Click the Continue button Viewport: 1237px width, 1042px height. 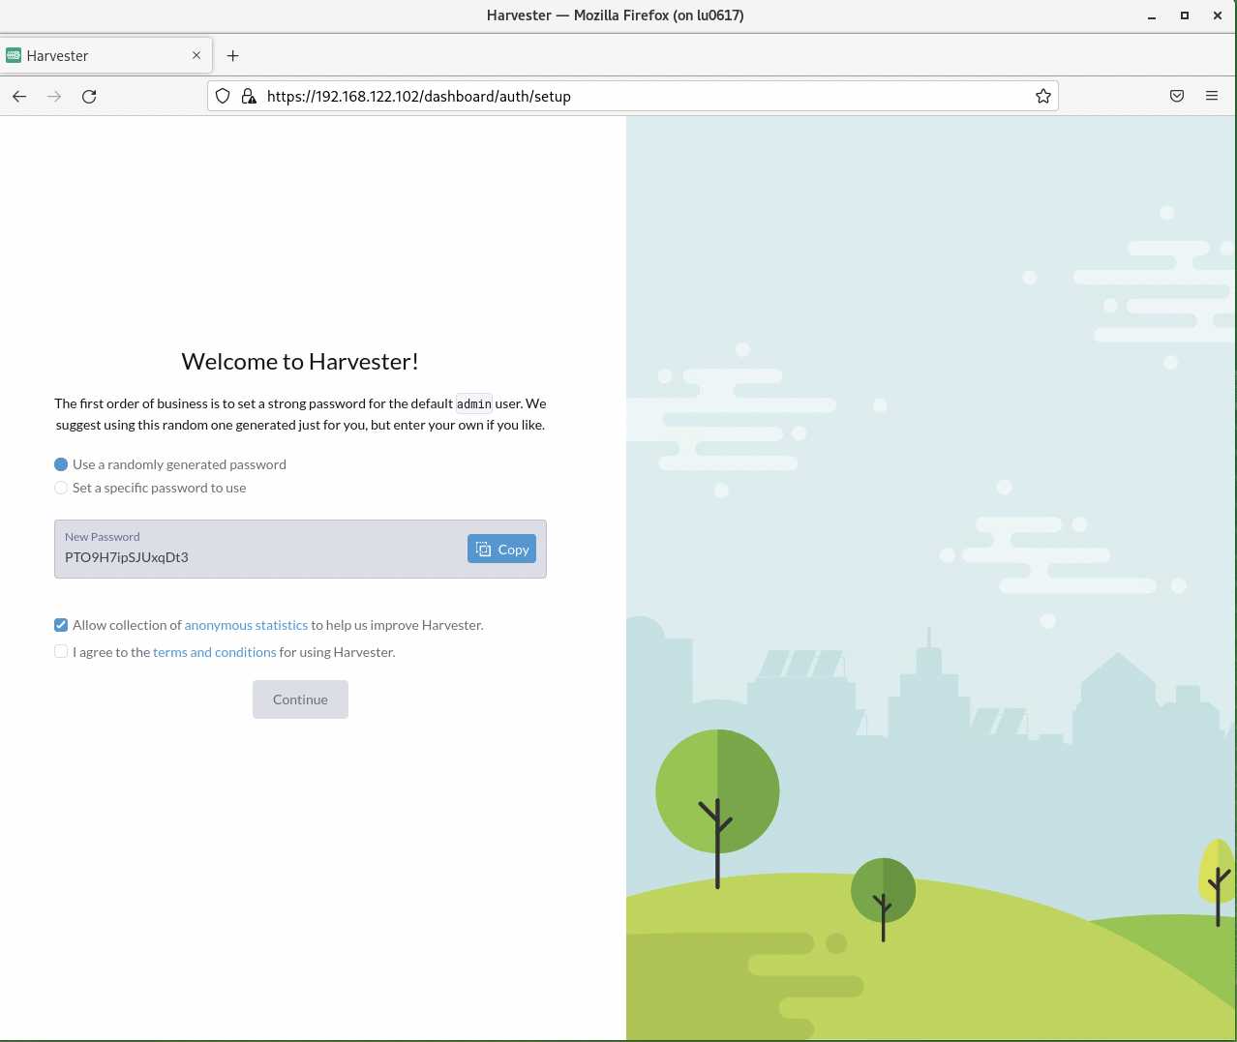pos(300,700)
